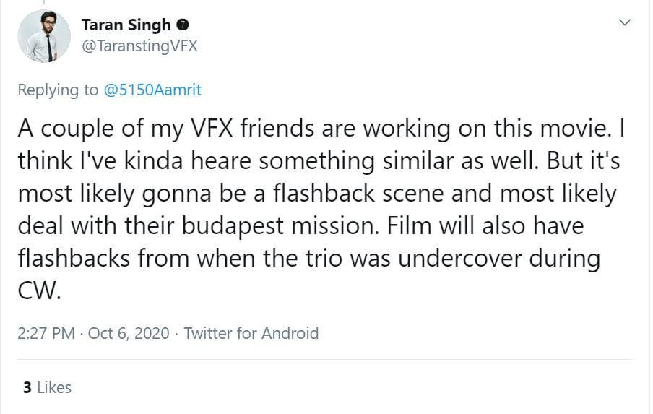Click the Oct 6, 2020 date
Screen dimensions: 653x414
129,333
